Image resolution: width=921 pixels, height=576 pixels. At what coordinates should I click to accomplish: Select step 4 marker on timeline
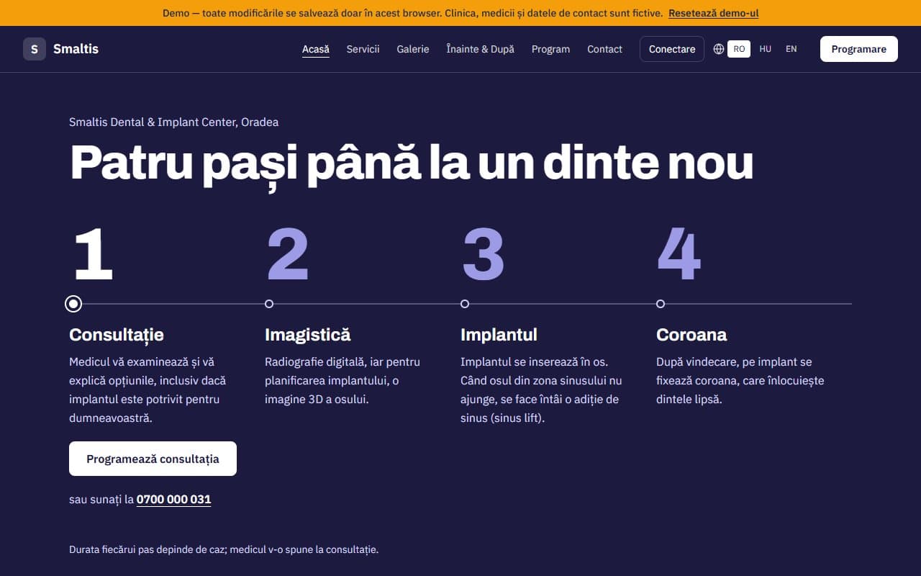pyautogui.click(x=661, y=304)
